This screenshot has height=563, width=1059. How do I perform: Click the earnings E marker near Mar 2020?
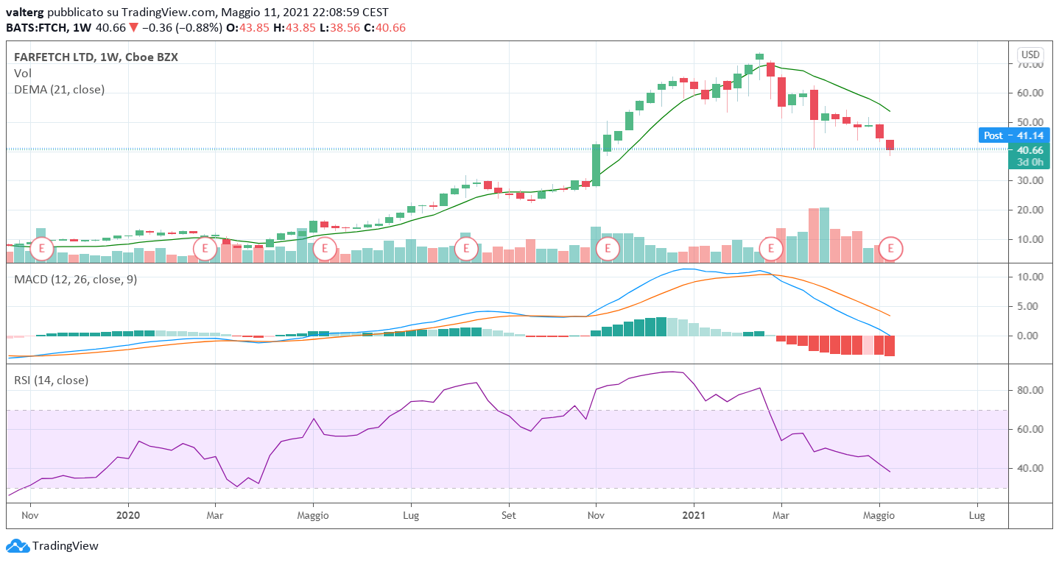205,249
